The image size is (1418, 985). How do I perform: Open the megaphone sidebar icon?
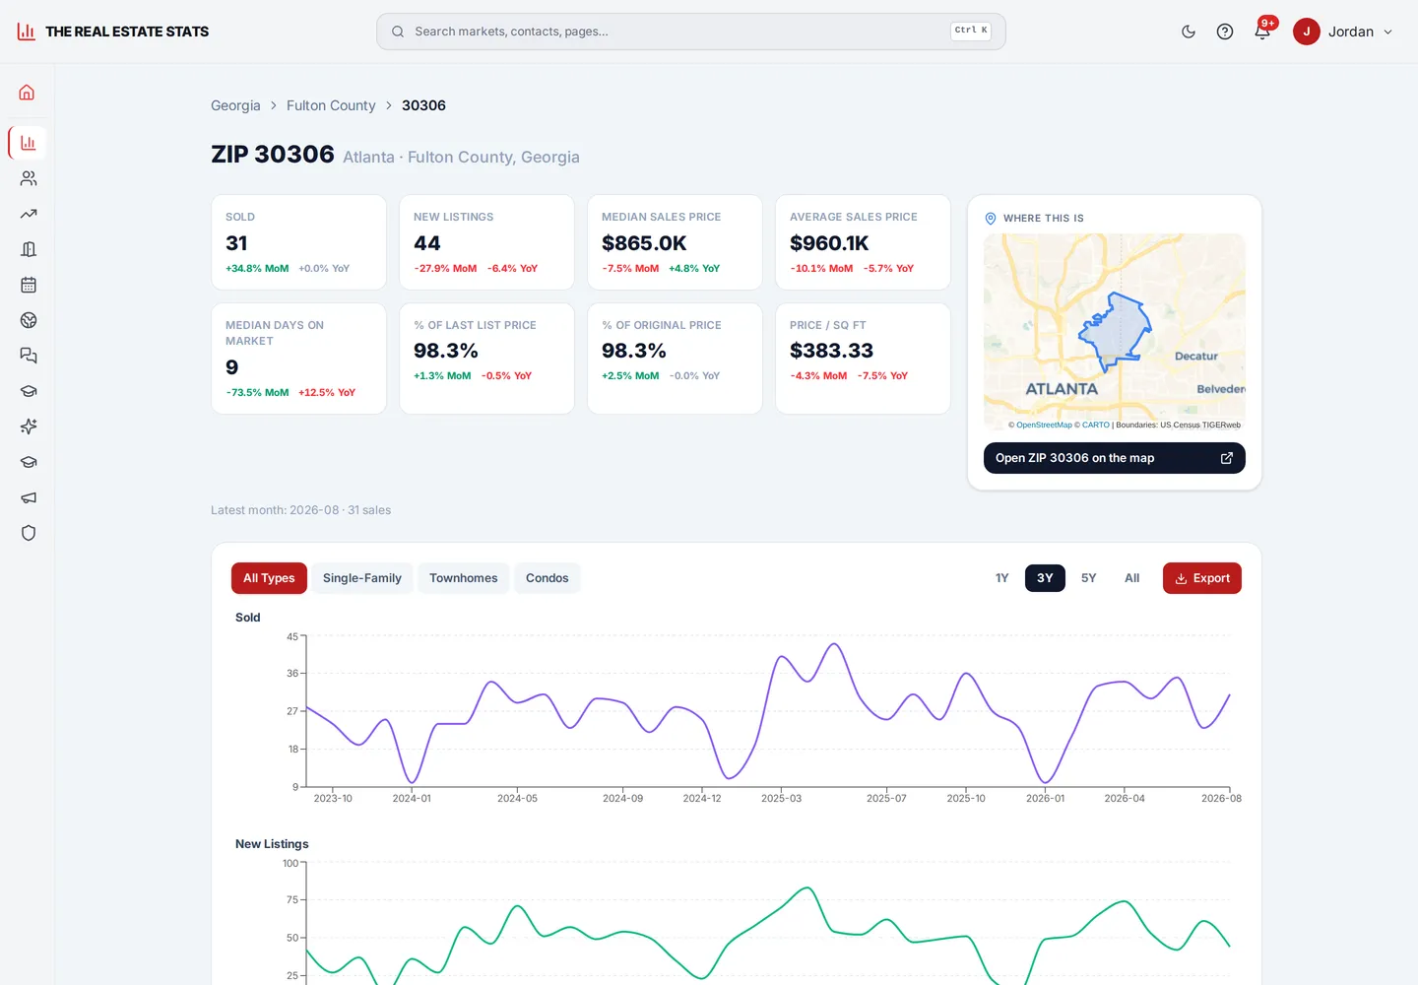28,497
